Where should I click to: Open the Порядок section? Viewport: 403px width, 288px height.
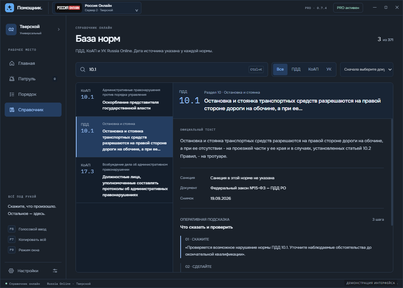click(33, 94)
